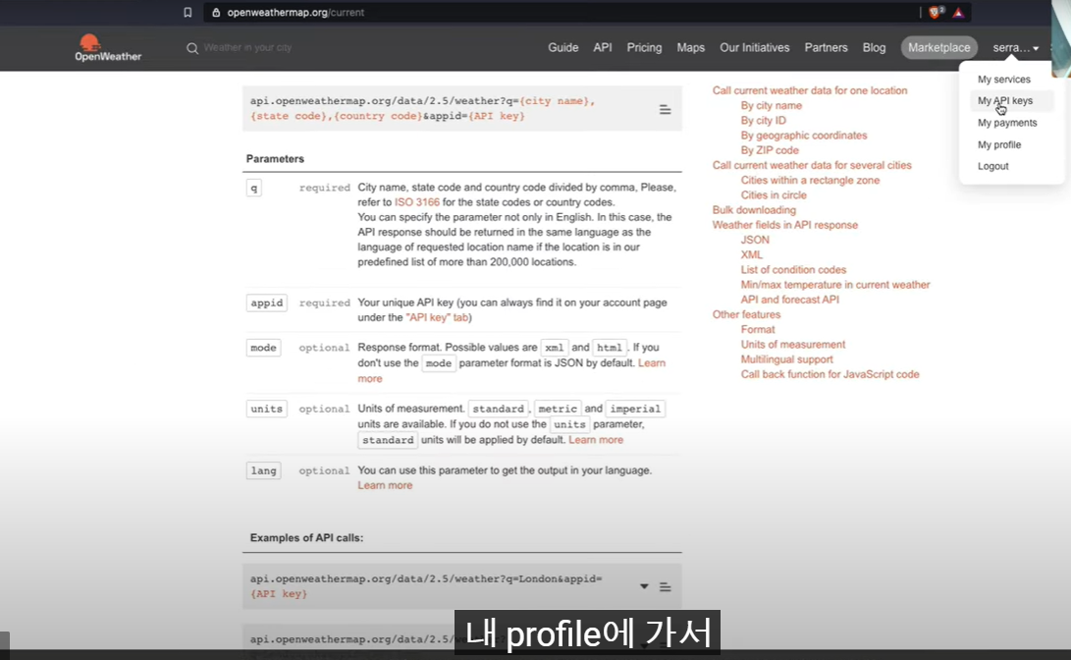Open the XML section link
The height and width of the screenshot is (660, 1071).
[751, 254]
